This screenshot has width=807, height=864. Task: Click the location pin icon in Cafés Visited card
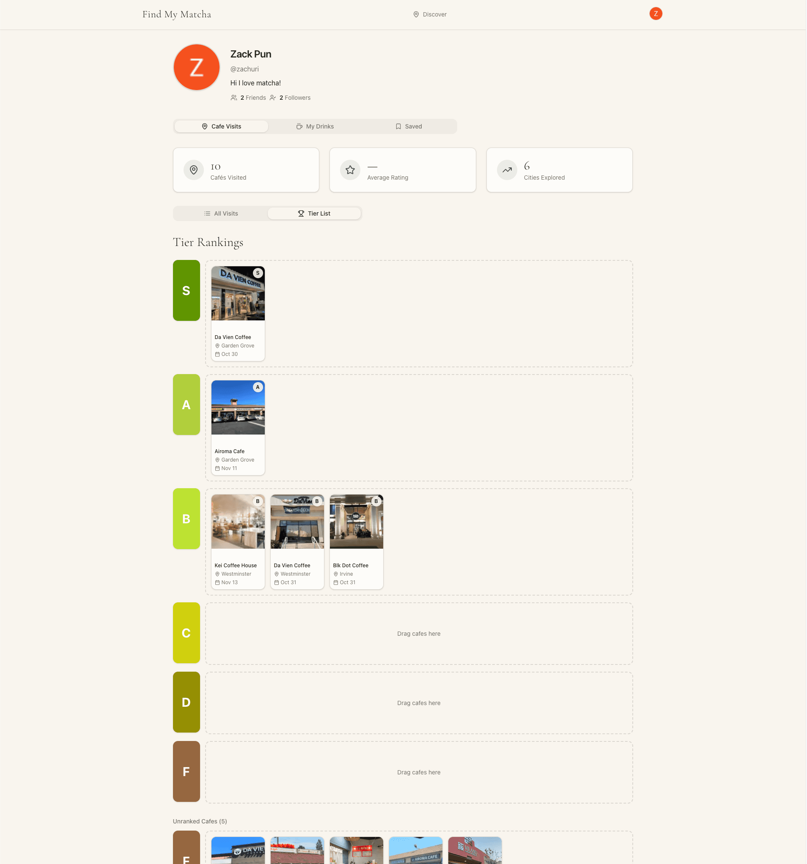193,170
